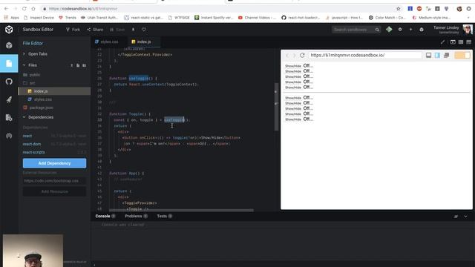475x267 pixels.
Task: Refresh the preview pane
Action: [x=302, y=56]
